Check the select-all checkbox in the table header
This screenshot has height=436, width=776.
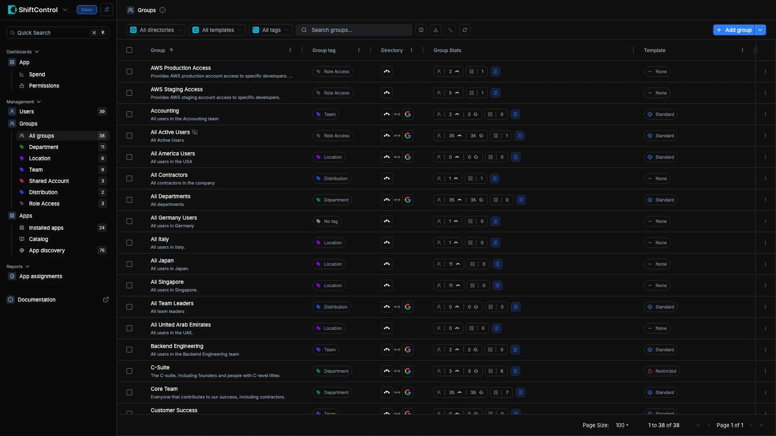pyautogui.click(x=129, y=50)
